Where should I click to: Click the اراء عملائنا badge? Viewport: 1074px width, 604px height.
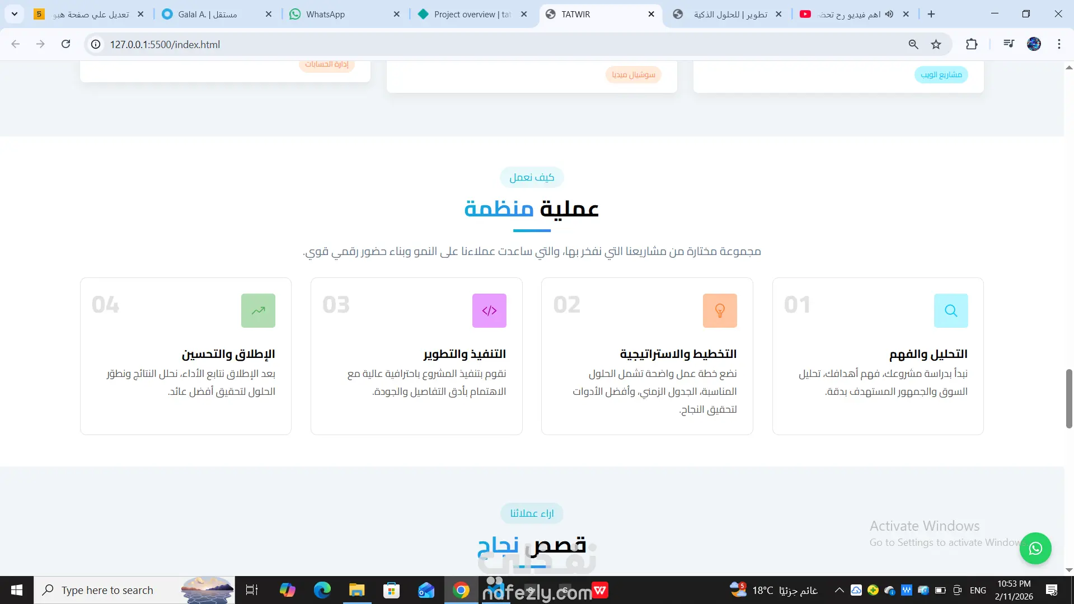(532, 513)
